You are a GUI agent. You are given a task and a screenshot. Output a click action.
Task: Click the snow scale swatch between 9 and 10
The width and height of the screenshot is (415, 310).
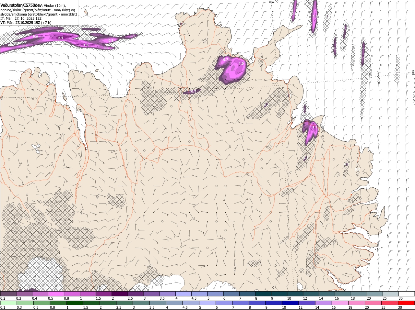pyautogui.click(x=279, y=294)
